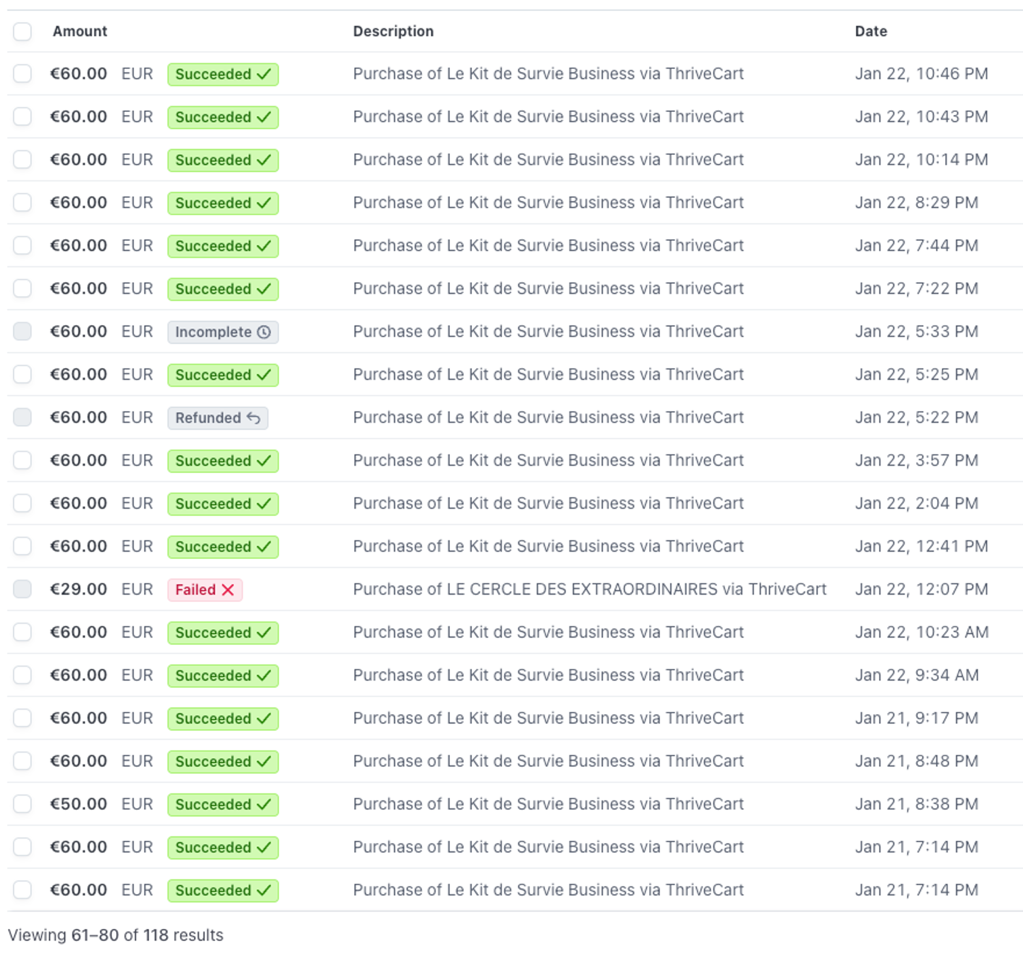The height and width of the screenshot is (958, 1023).
Task: Toggle the select-all checkbox in the header
Action: (x=22, y=31)
